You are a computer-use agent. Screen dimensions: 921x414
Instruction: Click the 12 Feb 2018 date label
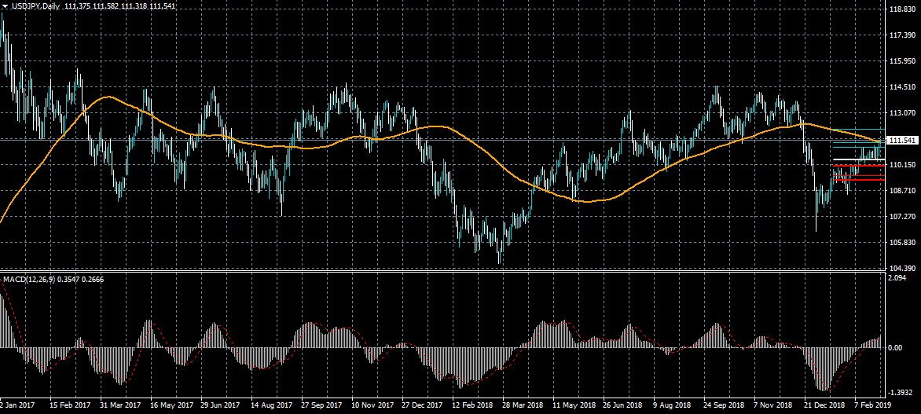473,405
